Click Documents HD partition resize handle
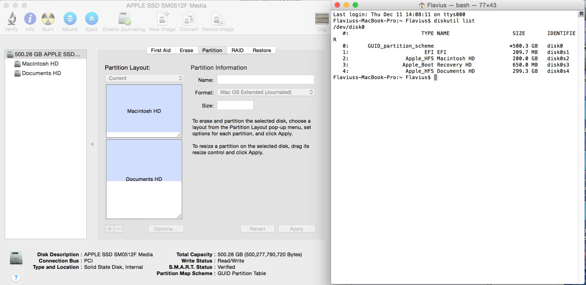Viewport: 586px width, 285px height. (179, 216)
